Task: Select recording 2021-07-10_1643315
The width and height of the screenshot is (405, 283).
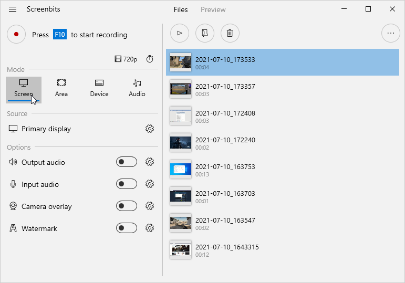Action: pyautogui.click(x=283, y=250)
